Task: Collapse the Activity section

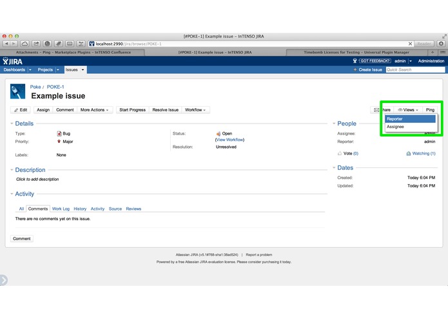Action: (12, 194)
